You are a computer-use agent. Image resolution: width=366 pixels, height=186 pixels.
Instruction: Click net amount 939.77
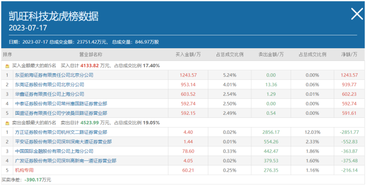click(x=349, y=85)
